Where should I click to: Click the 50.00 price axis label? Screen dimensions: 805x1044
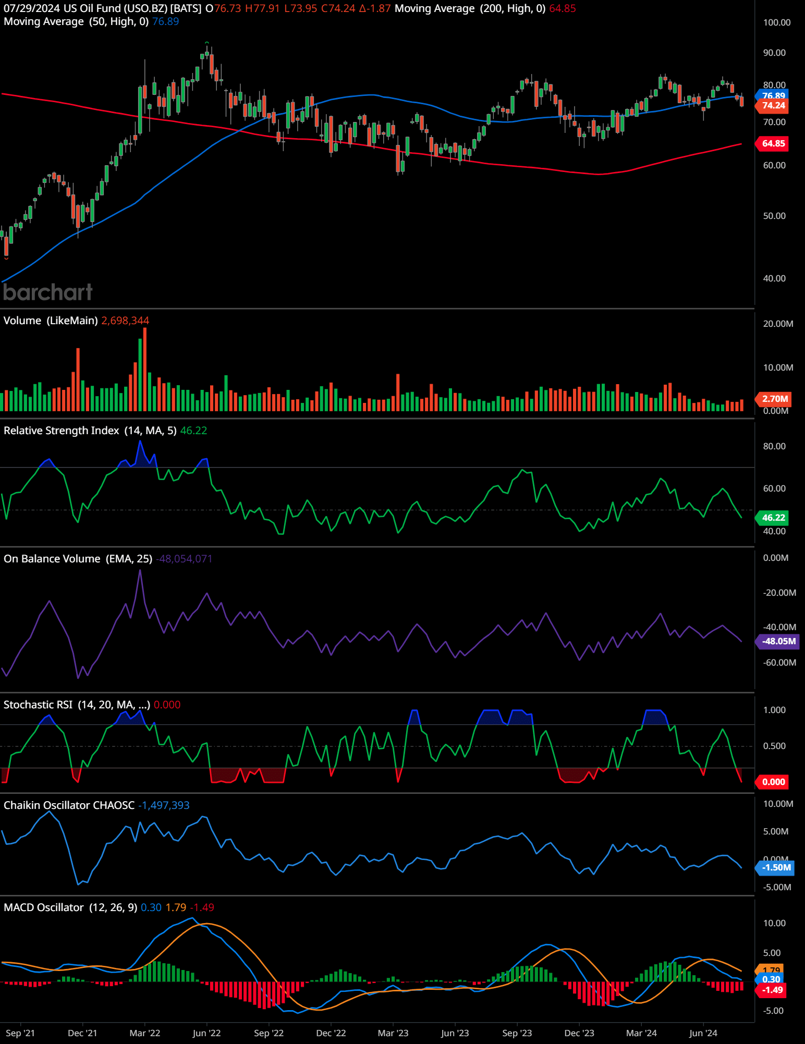click(774, 216)
